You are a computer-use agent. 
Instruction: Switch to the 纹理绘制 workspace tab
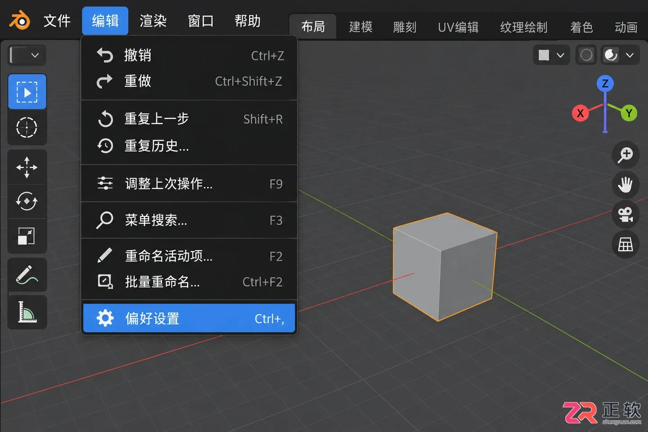524,27
